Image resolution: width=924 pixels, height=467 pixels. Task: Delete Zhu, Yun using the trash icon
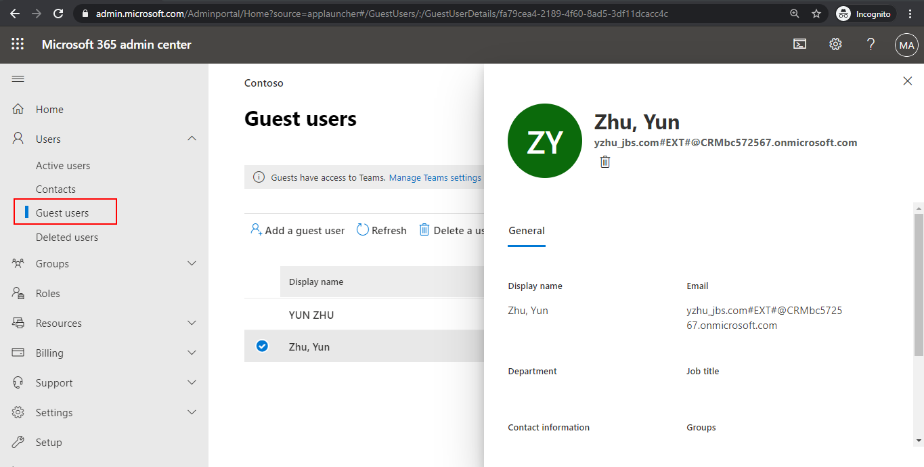[604, 162]
